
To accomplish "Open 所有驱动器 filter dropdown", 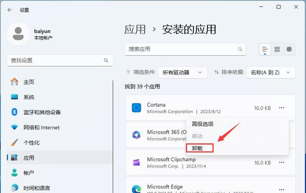I will (182, 72).
